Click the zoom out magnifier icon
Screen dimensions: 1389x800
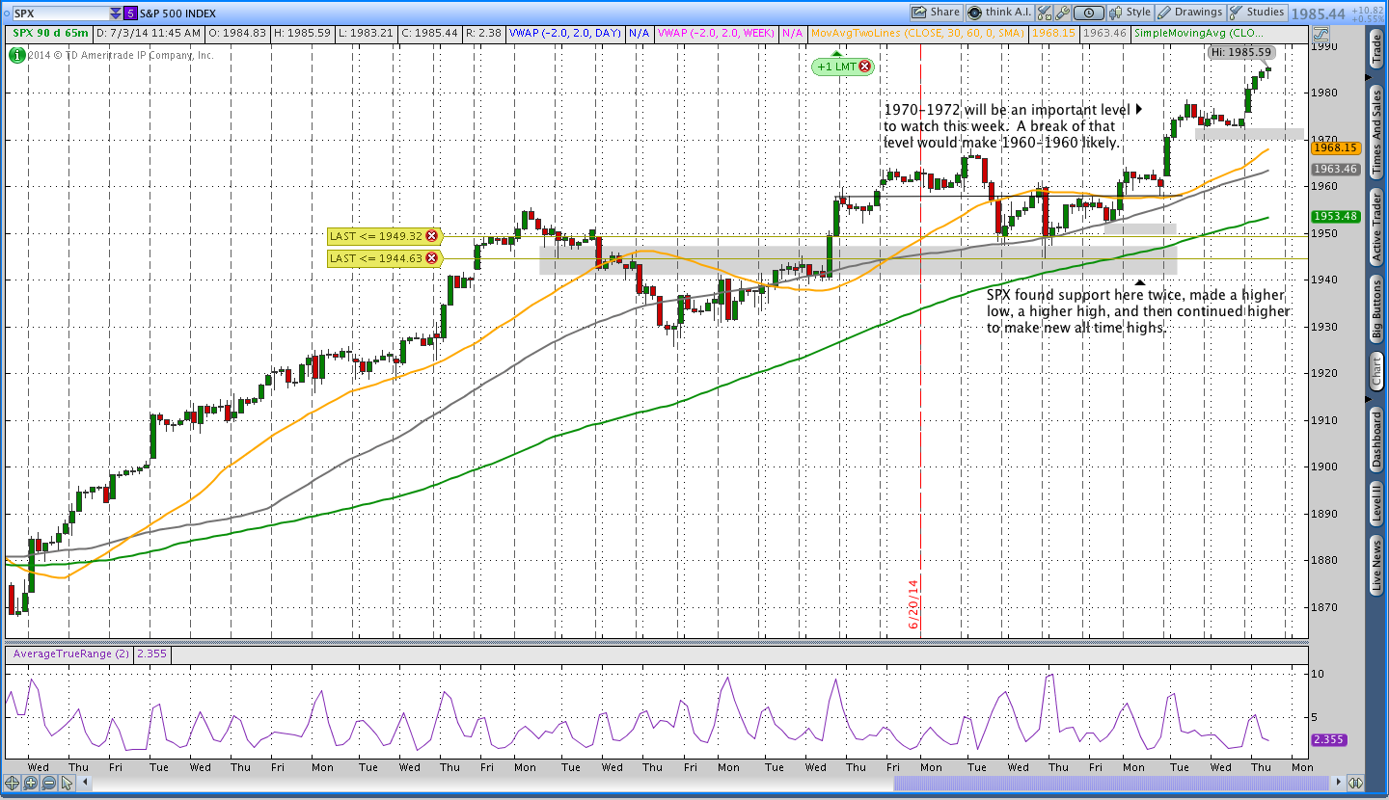click(48, 783)
